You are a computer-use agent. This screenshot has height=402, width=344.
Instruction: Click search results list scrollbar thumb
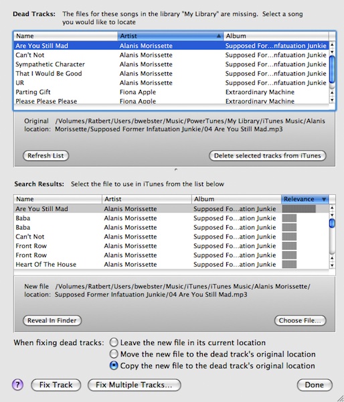pyautogui.click(x=332, y=223)
